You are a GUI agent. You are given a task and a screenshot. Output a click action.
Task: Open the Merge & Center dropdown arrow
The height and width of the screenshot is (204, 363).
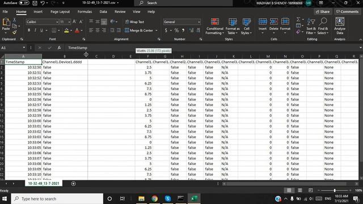pyautogui.click(x=157, y=30)
